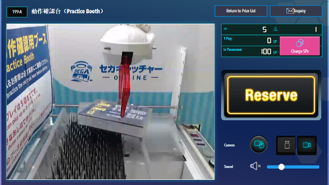Click the envelope icon beside Inquiry

coord(290,11)
